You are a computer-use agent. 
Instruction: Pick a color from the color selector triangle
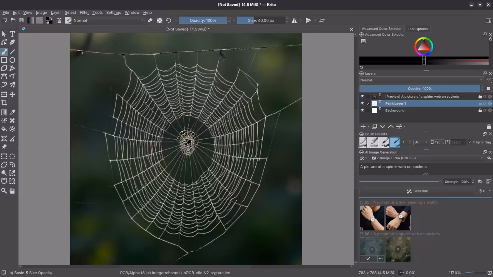424,48
